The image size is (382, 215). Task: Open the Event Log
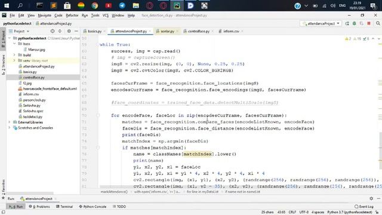tap(364, 207)
